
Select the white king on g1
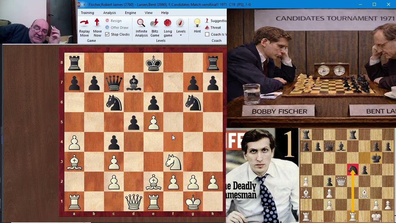pyautogui.click(x=193, y=201)
